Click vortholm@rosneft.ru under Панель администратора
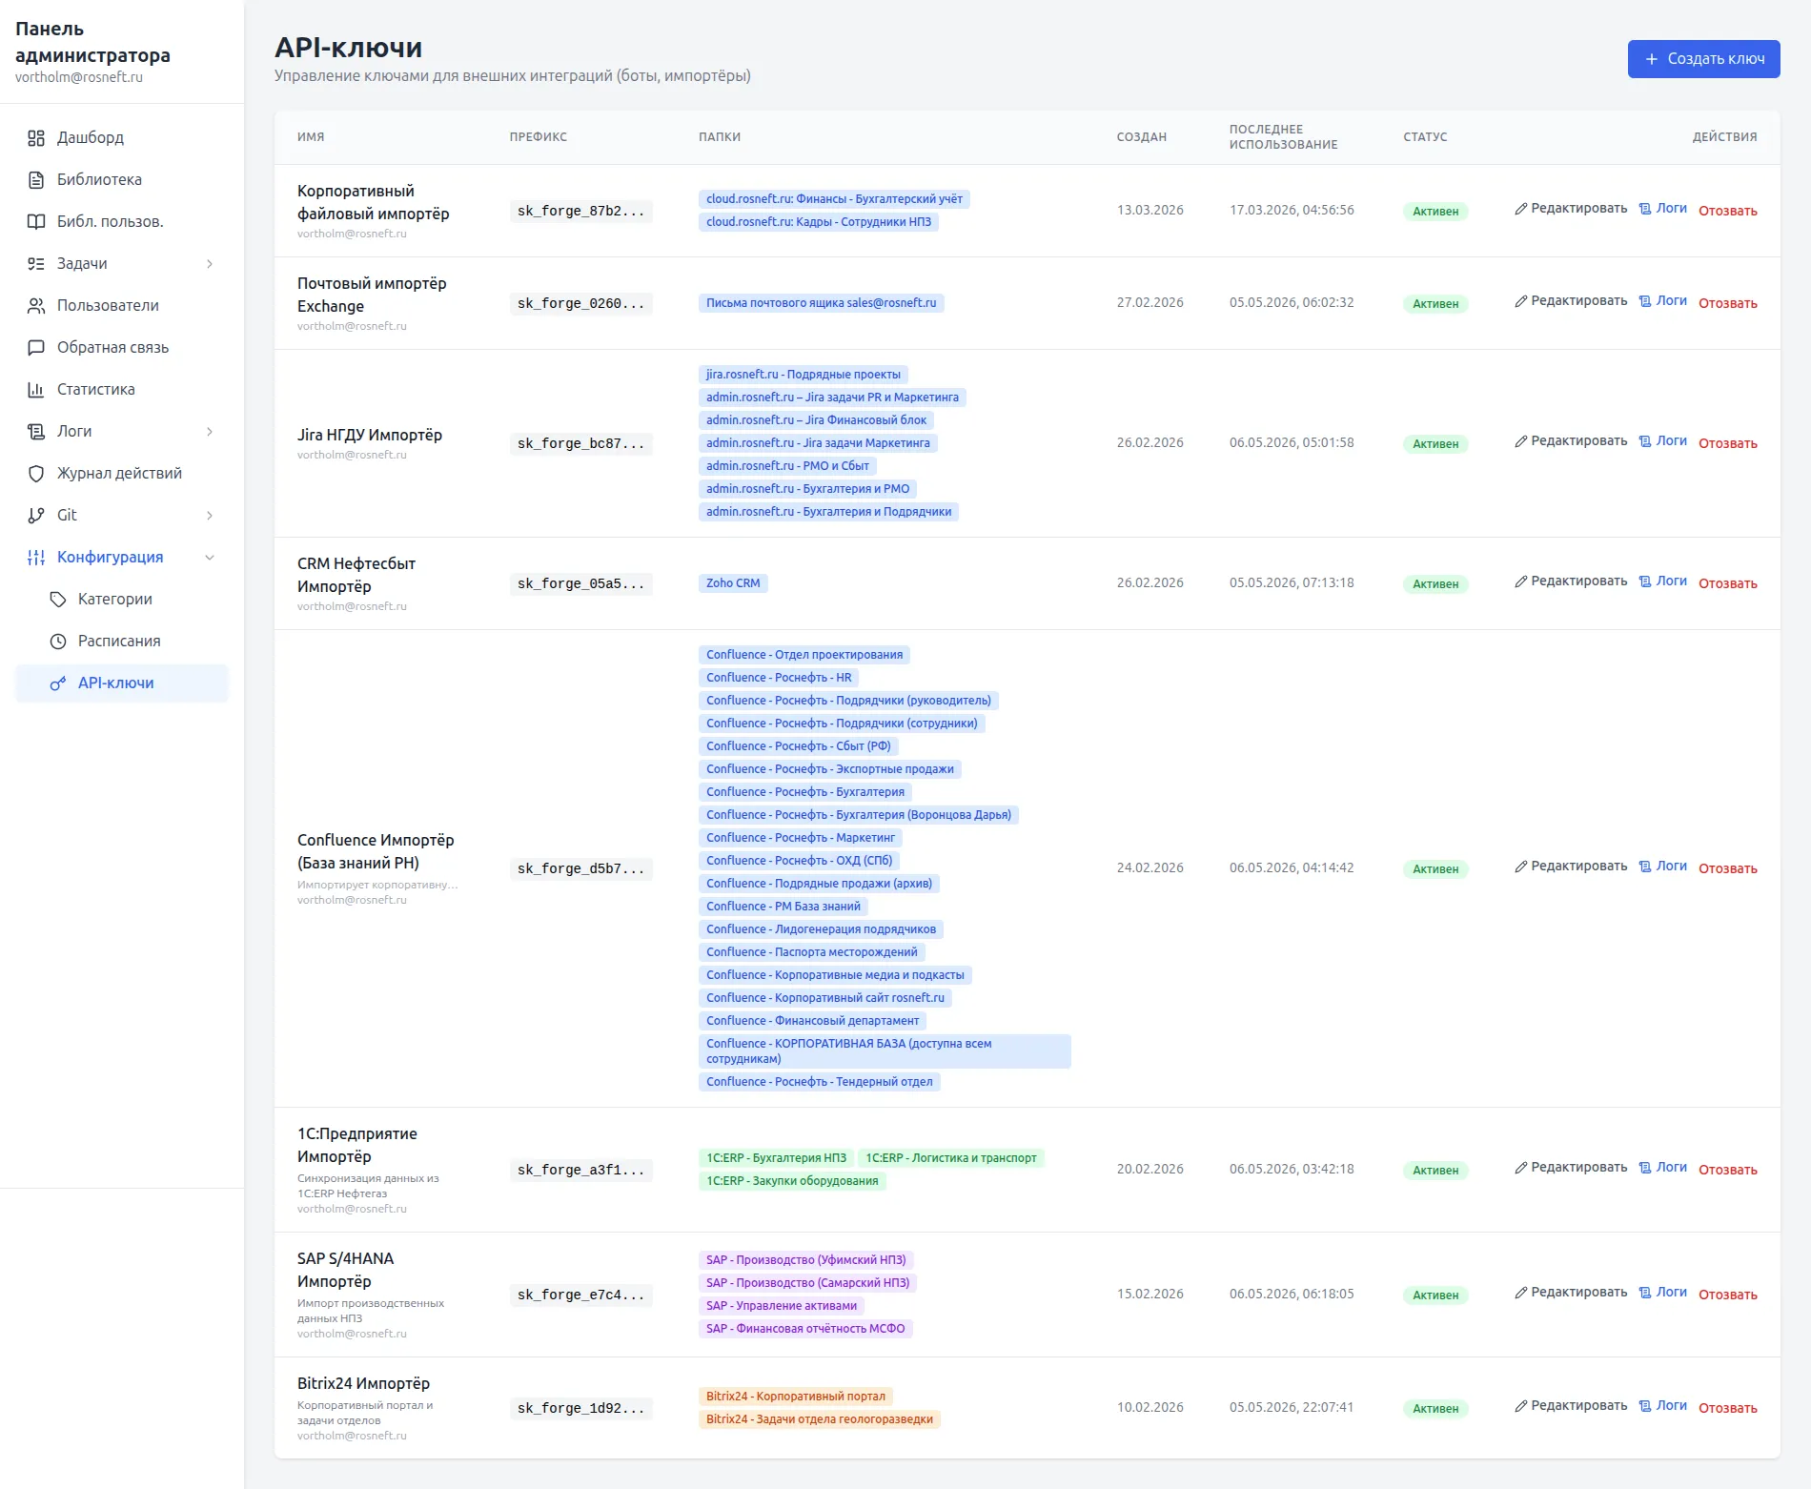 [79, 78]
